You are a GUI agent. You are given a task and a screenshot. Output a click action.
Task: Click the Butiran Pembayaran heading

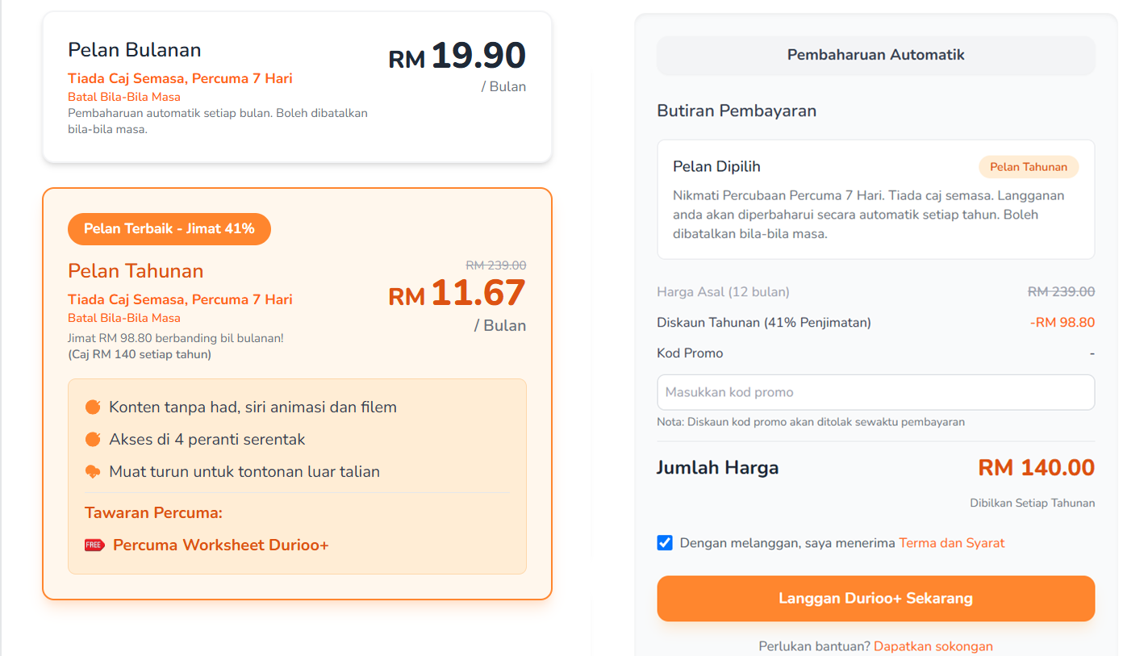[737, 111]
